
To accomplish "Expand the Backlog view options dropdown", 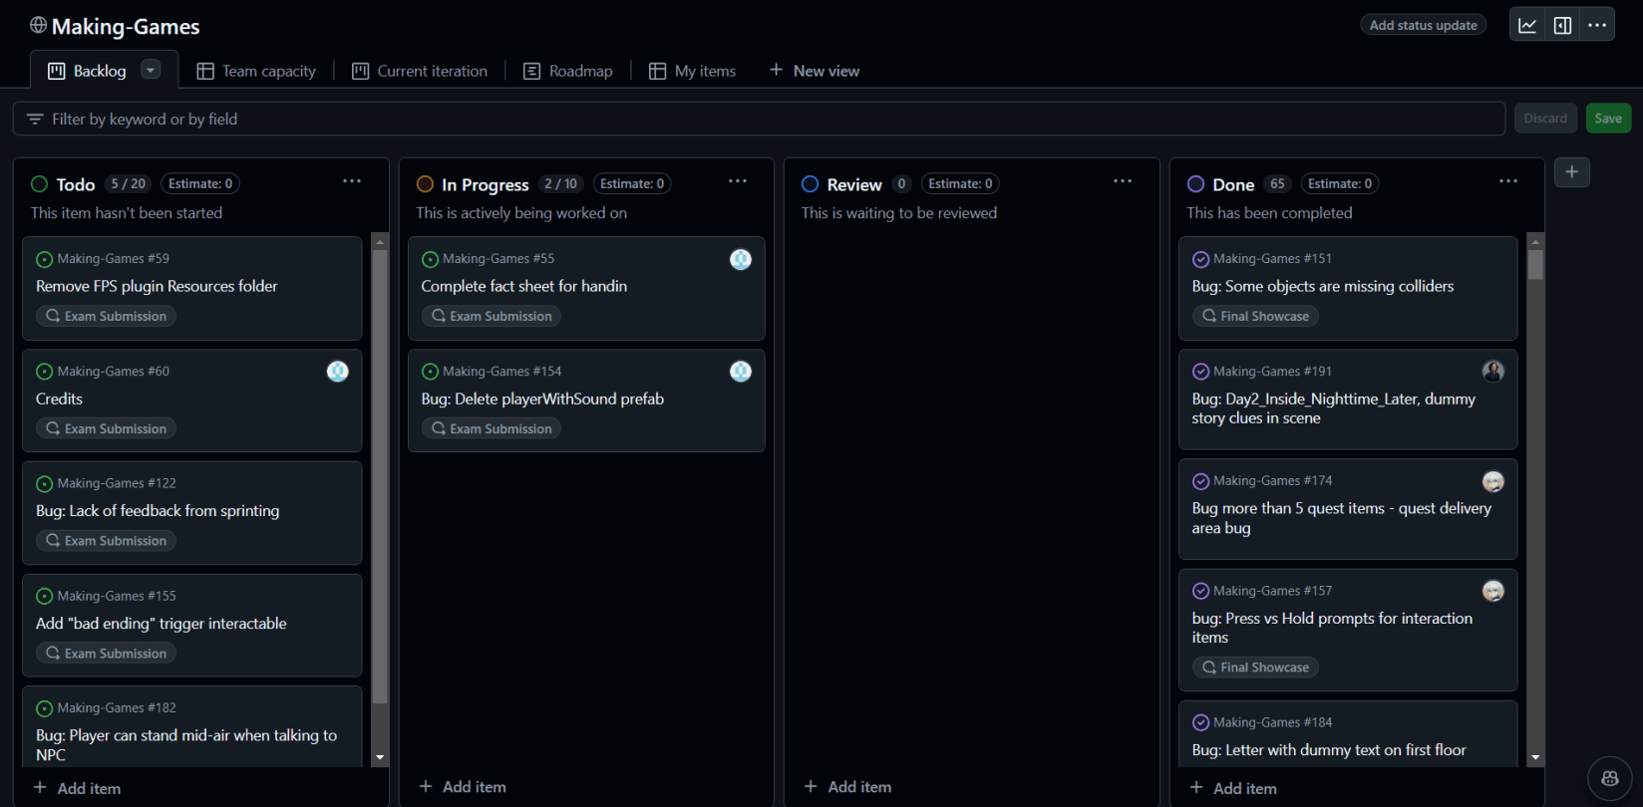I will pos(151,70).
